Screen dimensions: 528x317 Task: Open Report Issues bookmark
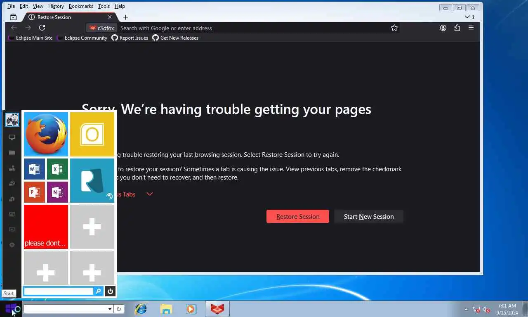pos(130,38)
